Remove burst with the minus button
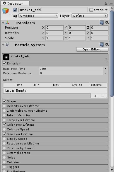Screen dimensions: 114x172 (x=103, y=96)
